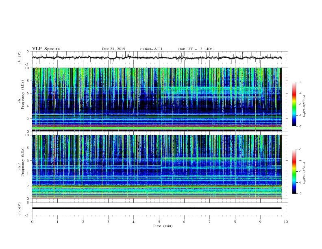This screenshot has width=322, height=249.
Task: Click the ch.1 PSD color scale bar
Action: tap(294, 104)
